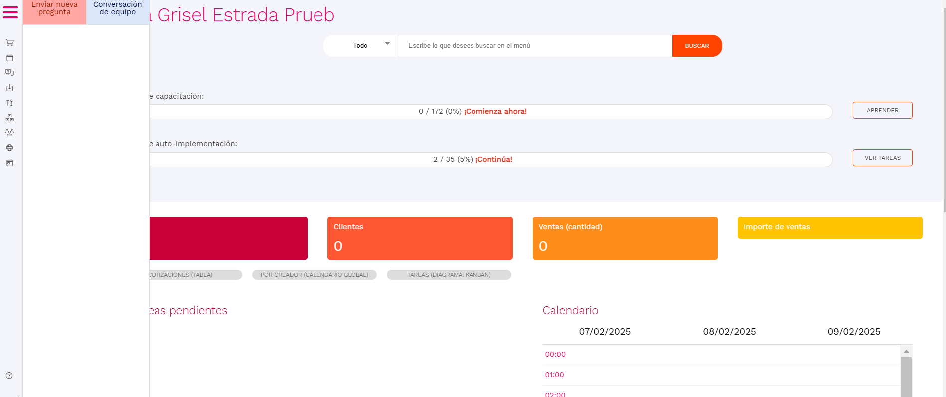The width and height of the screenshot is (946, 397).
Task: Open the globe sidebar icon
Action: pos(9,148)
